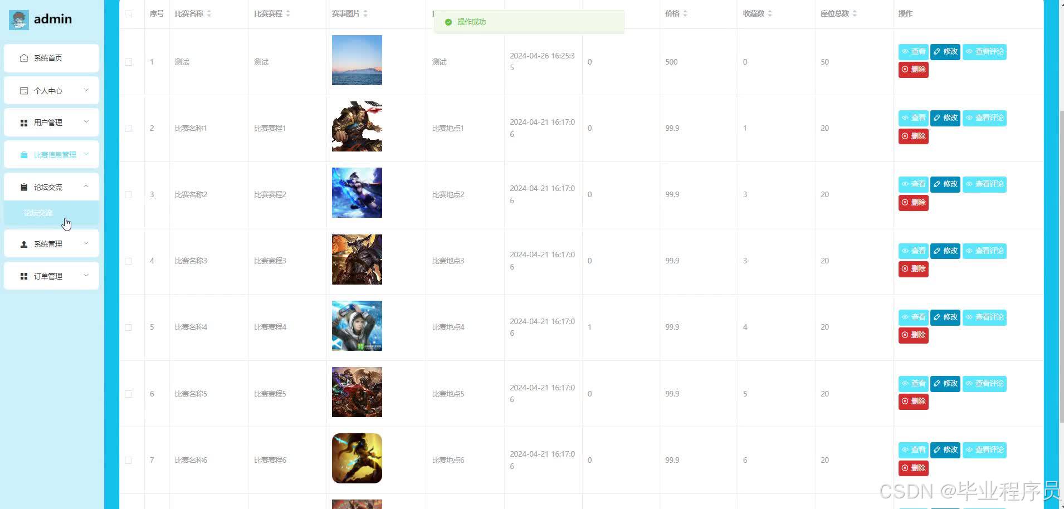Viewport: 1064px width, 509px height.
Task: Click 修改 for the 比赛名称6 row
Action: (x=945, y=450)
